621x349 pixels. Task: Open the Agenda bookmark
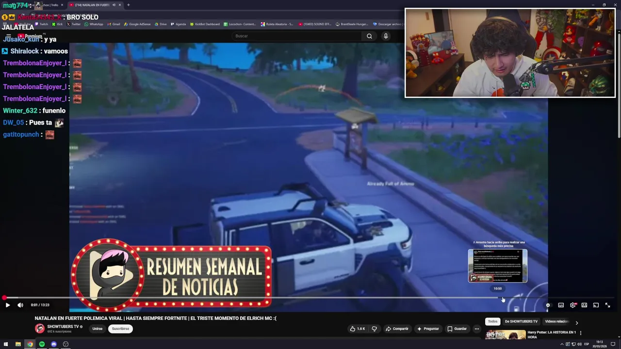(178, 24)
